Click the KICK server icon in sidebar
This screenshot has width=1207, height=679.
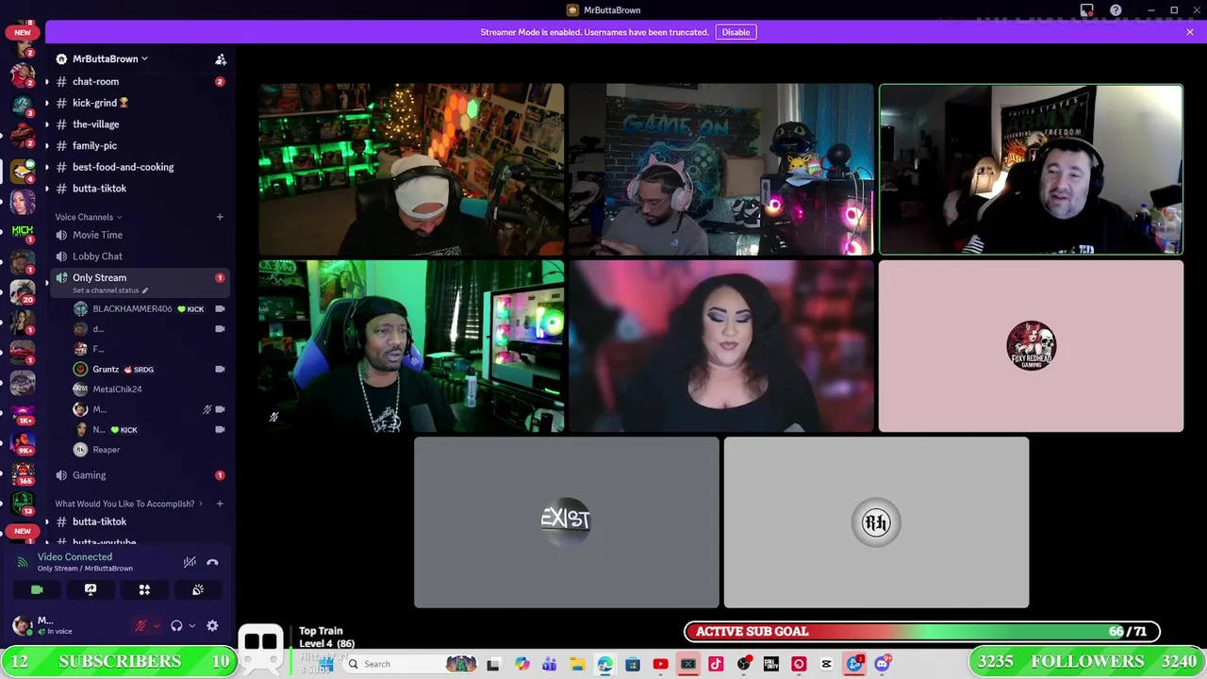tap(23, 231)
